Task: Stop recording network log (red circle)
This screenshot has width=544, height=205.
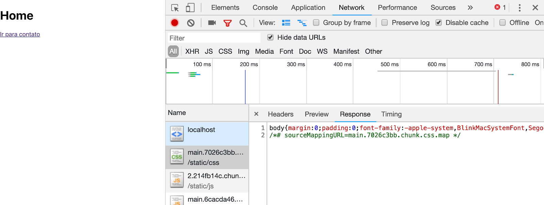Action: 175,23
